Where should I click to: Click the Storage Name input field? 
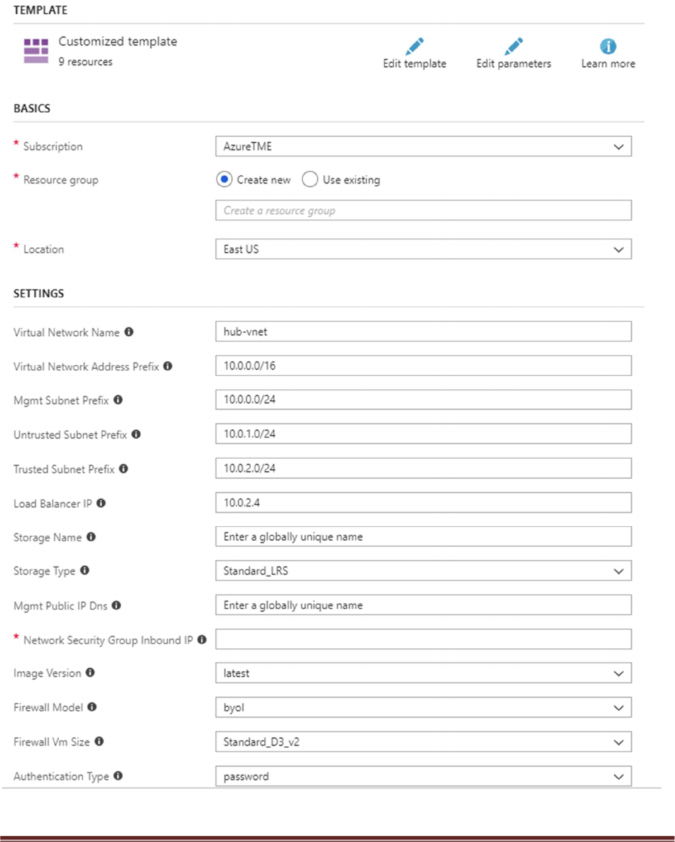click(423, 537)
